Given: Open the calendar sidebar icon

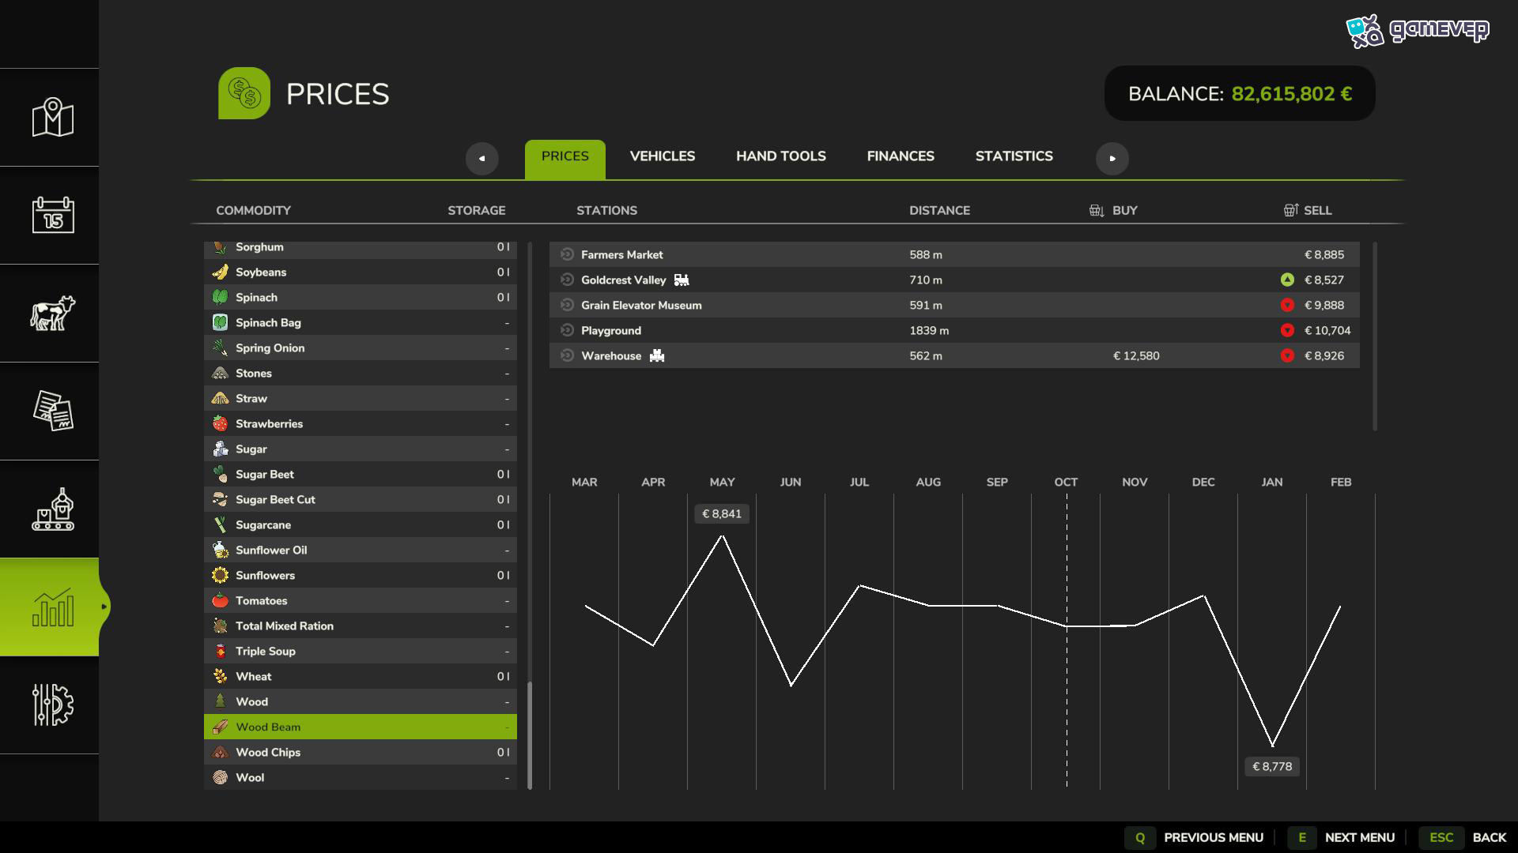Looking at the screenshot, I should tap(53, 215).
